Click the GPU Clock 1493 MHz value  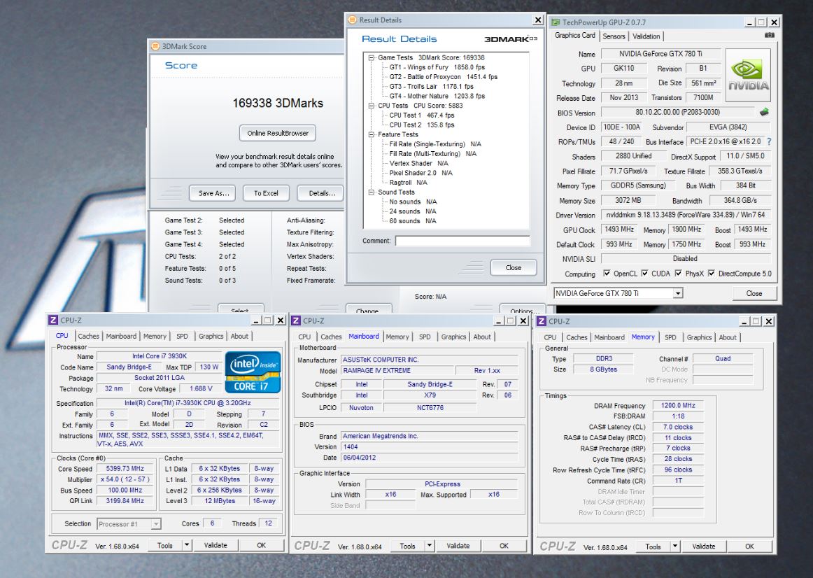(x=619, y=229)
